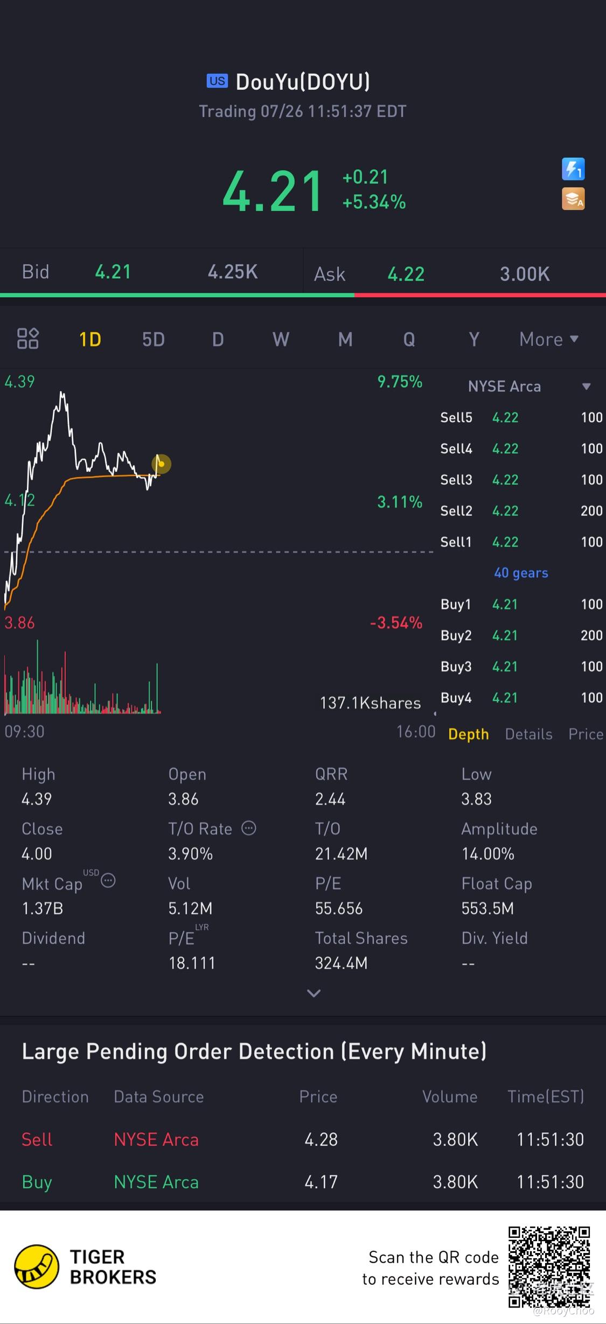Viewport: 606px width, 1324px height.
Task: Switch chart to 5D timeframe
Action: [x=154, y=340]
